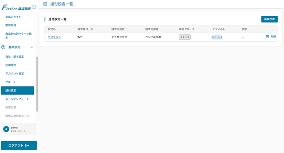Toggle the sidebar collapse icon
Viewport: 284px width, 153px height.
tap(34, 8)
